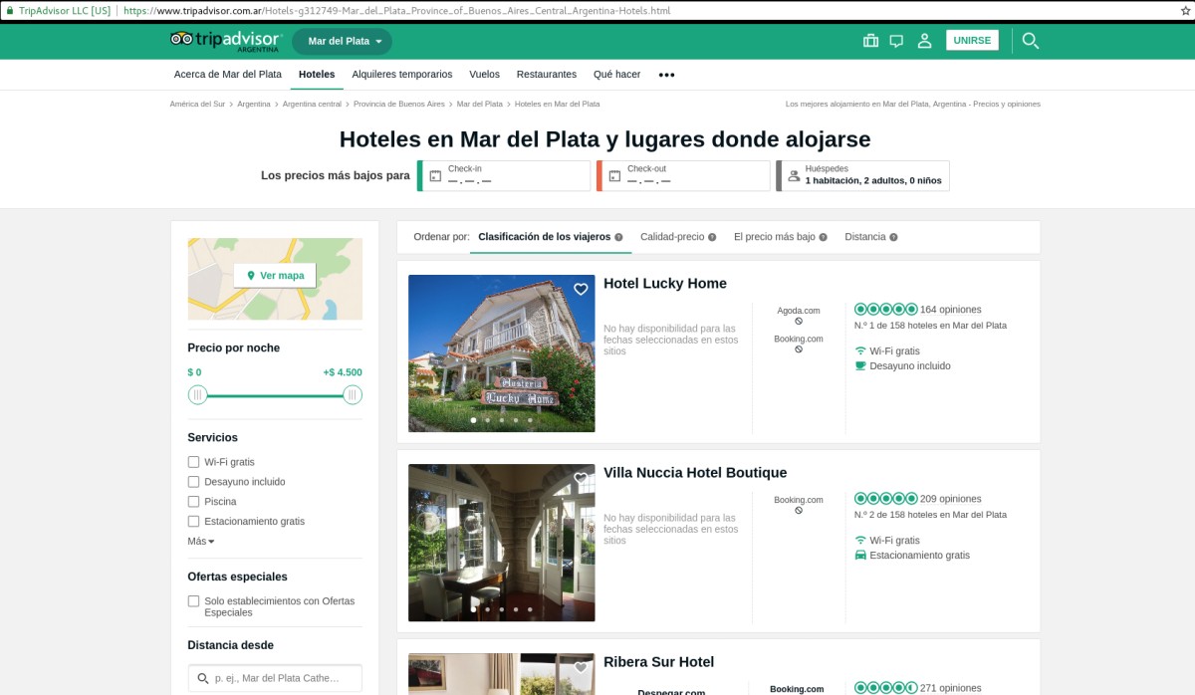This screenshot has height=695, width=1195.
Task: Click the Check-in date field
Action: tap(503, 175)
